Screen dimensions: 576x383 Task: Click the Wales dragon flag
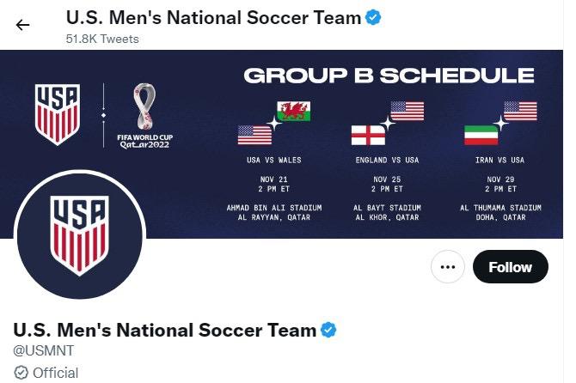293,112
